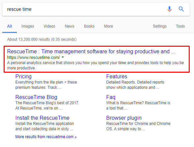Click the 'Everything from the lite plan' description
194x147 pixels.
pyautogui.click(x=46, y=85)
